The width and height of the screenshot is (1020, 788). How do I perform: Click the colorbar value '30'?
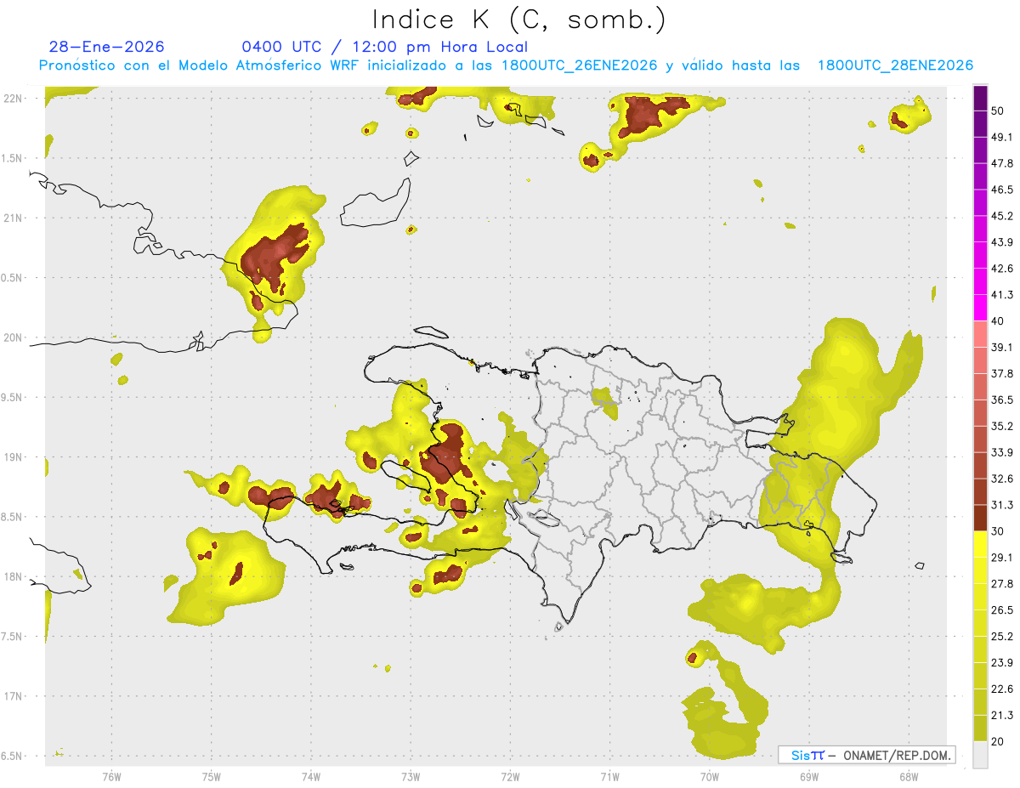(999, 531)
